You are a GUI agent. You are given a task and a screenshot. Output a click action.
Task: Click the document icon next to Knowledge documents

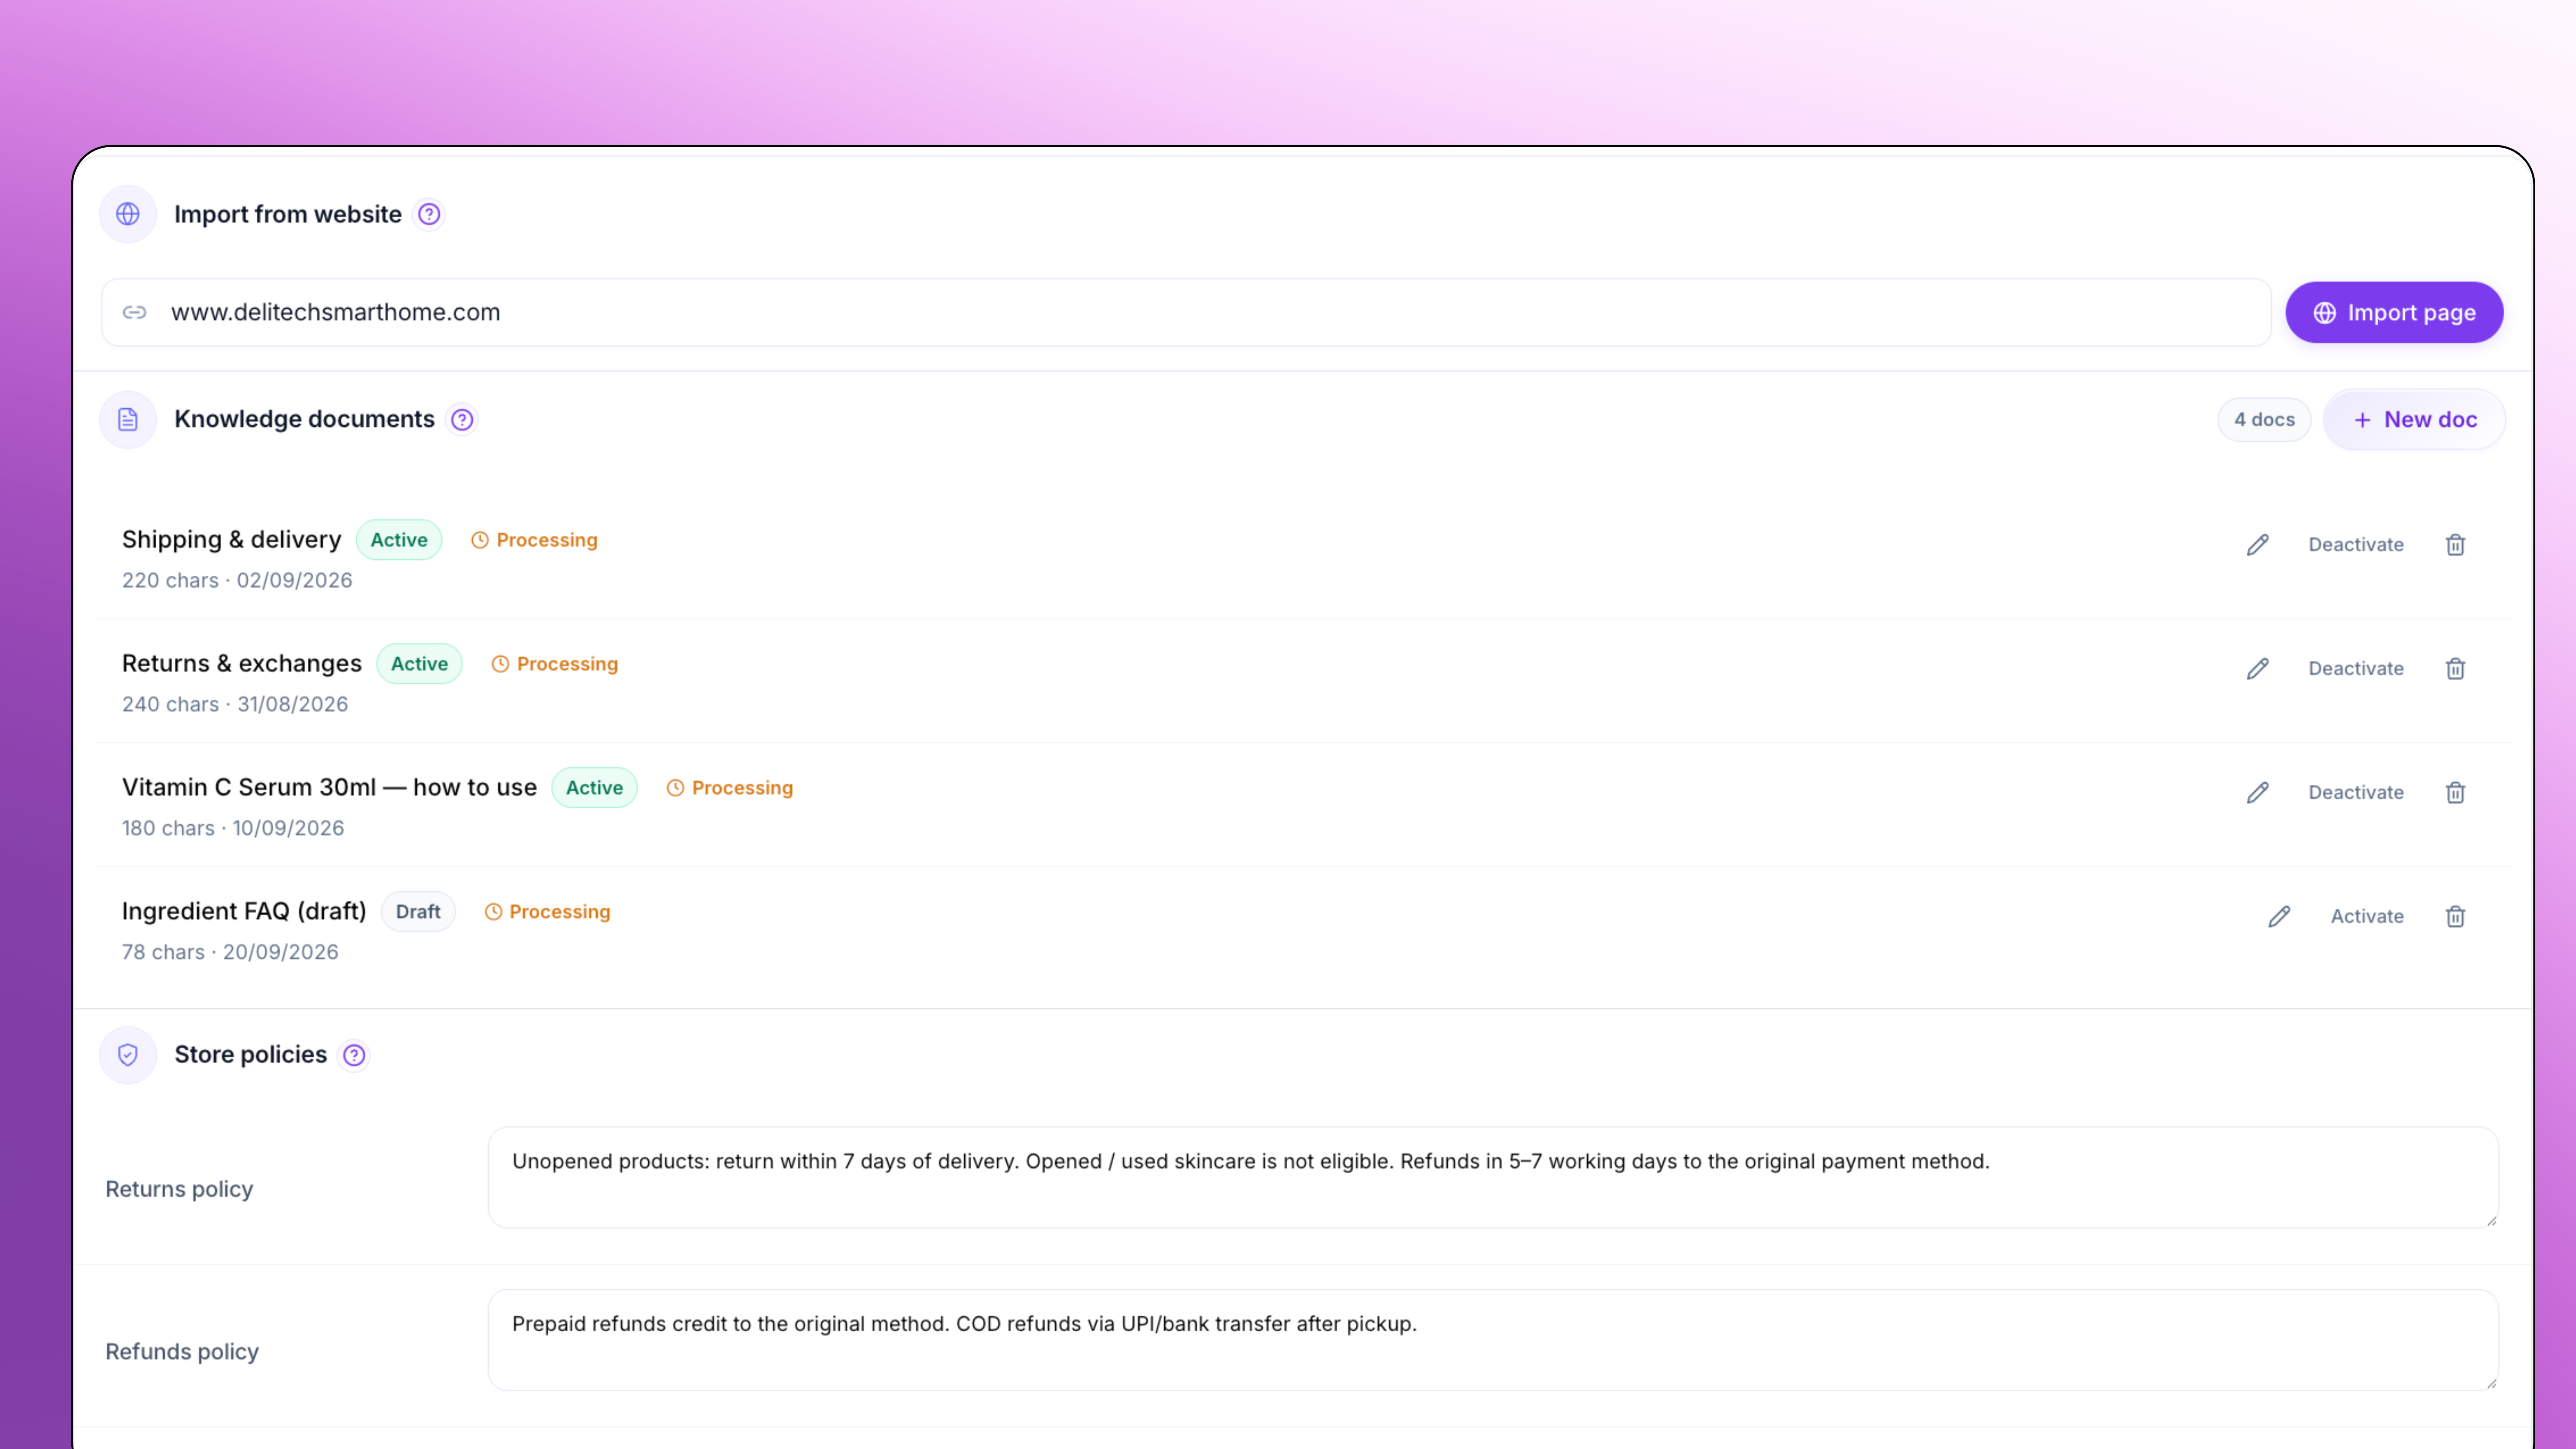128,419
